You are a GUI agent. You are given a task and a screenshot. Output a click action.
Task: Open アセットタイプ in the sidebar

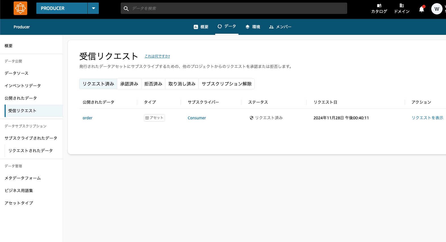click(x=19, y=203)
